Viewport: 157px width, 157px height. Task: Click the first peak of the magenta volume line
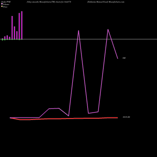pyautogui.click(x=78, y=30)
